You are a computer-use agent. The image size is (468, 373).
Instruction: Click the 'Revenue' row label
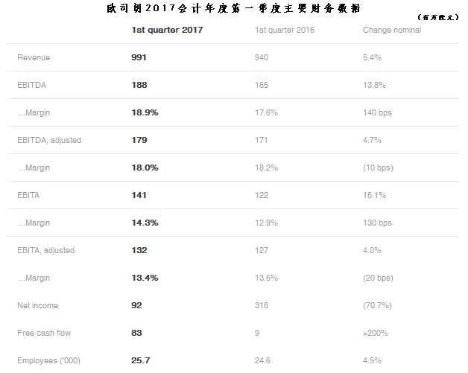(34, 57)
